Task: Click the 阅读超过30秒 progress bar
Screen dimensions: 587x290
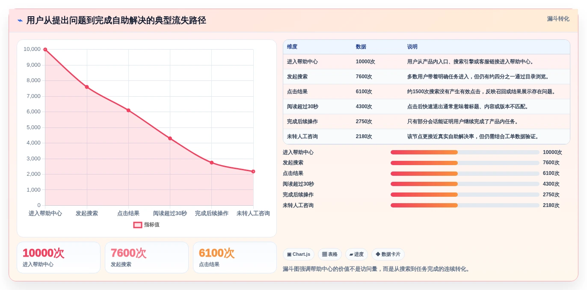Action: pyautogui.click(x=465, y=184)
